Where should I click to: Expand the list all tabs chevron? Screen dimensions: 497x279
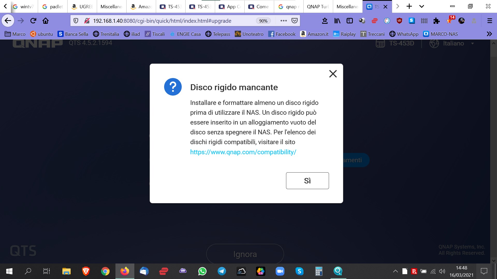click(x=421, y=6)
